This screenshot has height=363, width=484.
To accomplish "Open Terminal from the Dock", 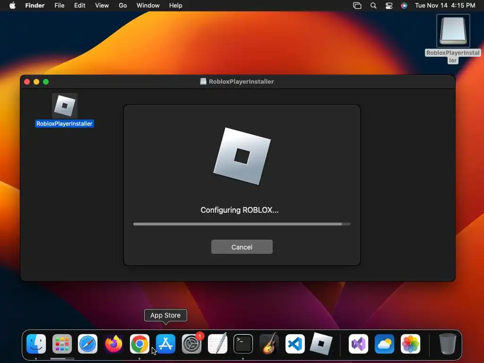I will click(x=243, y=344).
